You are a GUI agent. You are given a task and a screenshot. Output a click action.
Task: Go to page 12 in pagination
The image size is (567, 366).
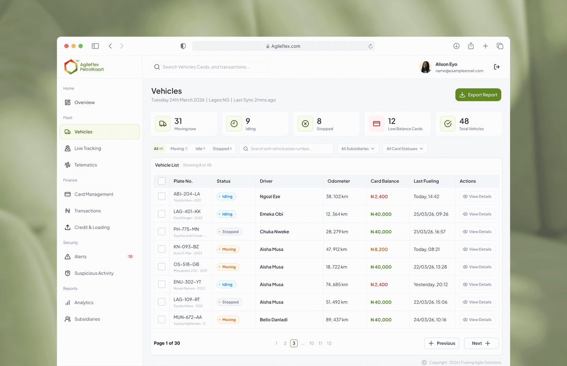pos(329,343)
